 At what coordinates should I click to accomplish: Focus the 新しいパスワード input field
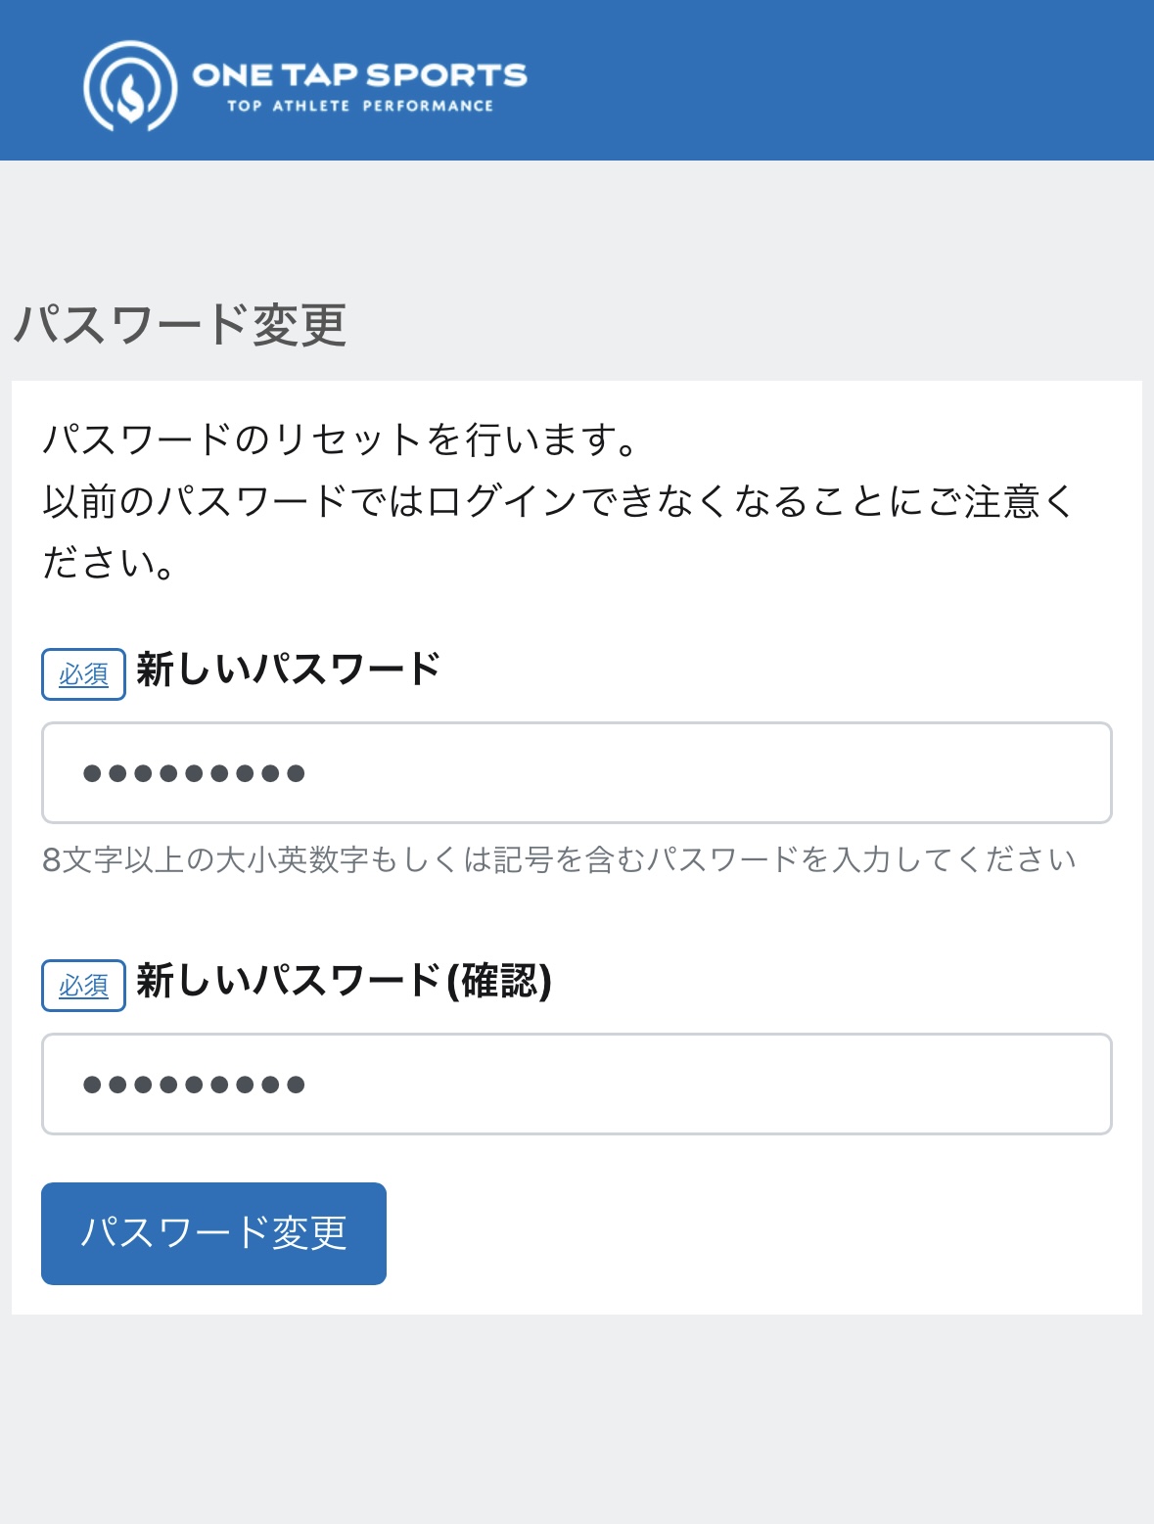(577, 773)
